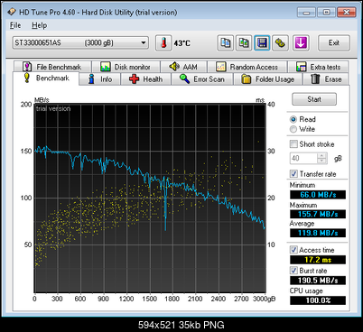The image size is (363, 332).
Task: Click the copy screenshot toolbar icon
Action: (x=244, y=42)
